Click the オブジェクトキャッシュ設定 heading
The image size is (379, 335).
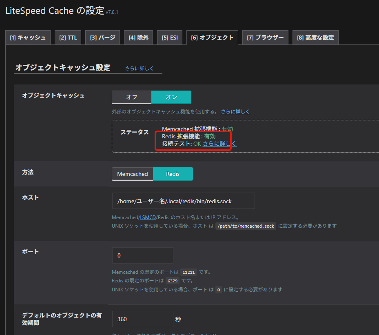coord(63,67)
